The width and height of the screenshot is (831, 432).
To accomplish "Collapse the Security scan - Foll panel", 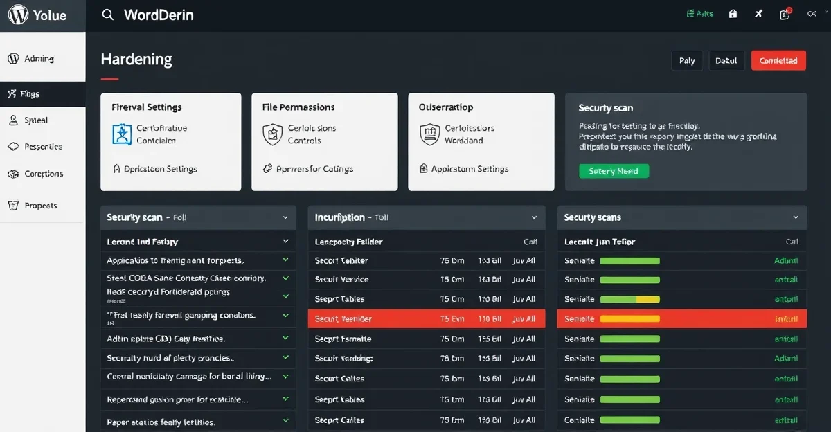I will tap(285, 217).
